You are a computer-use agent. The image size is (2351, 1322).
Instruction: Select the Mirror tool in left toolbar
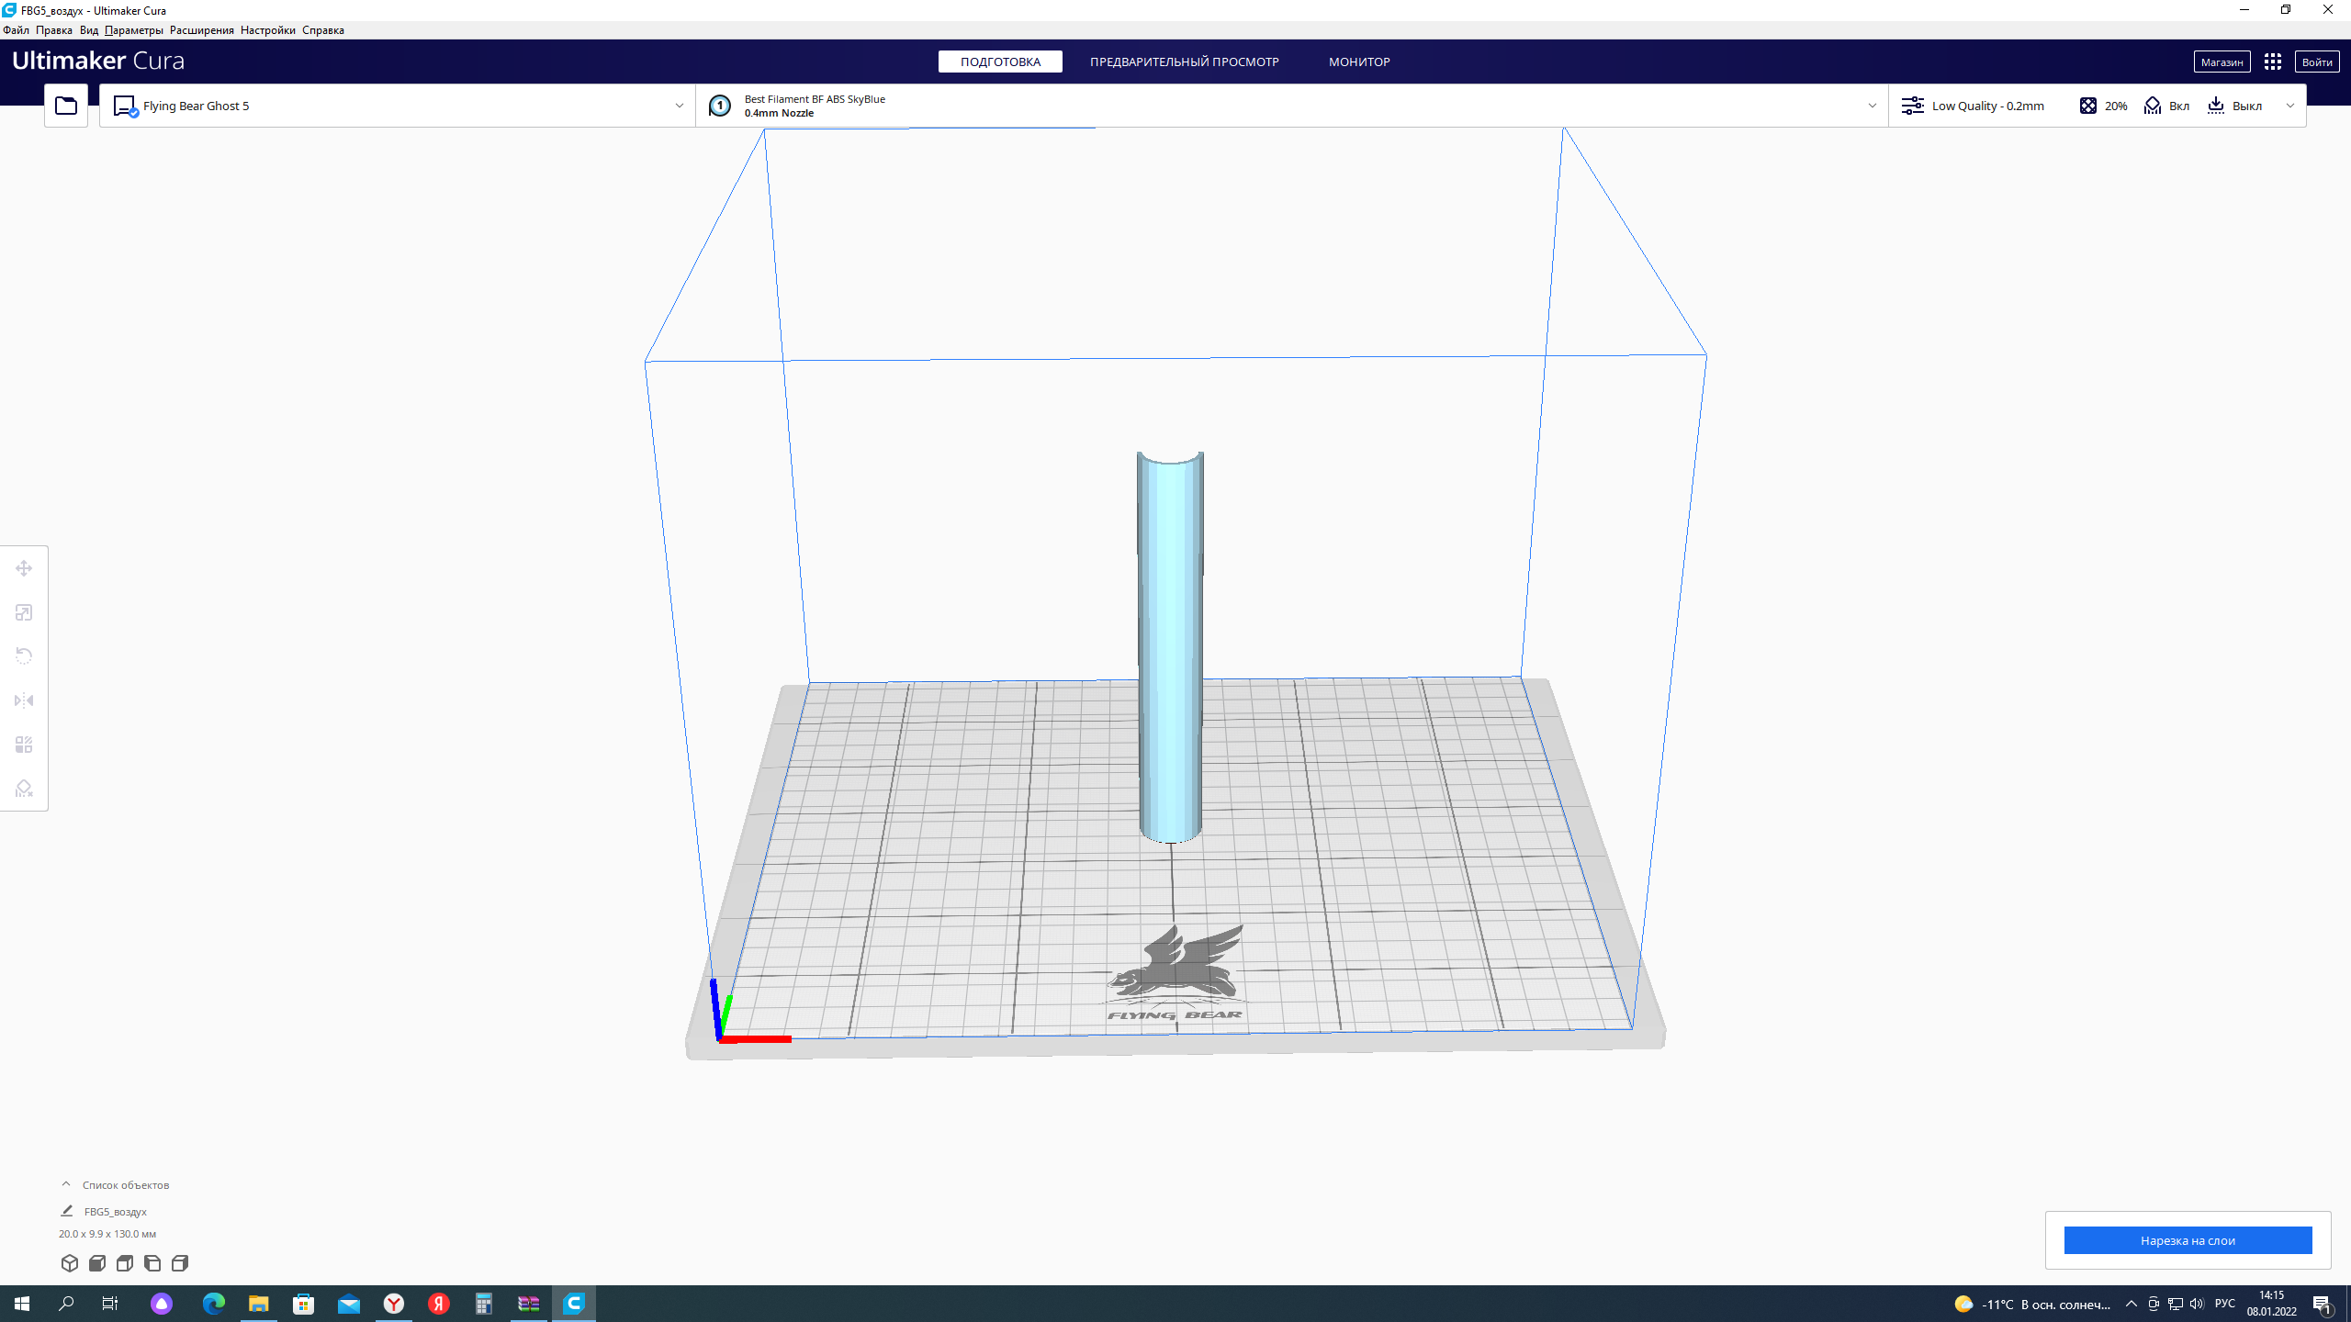pyautogui.click(x=24, y=700)
